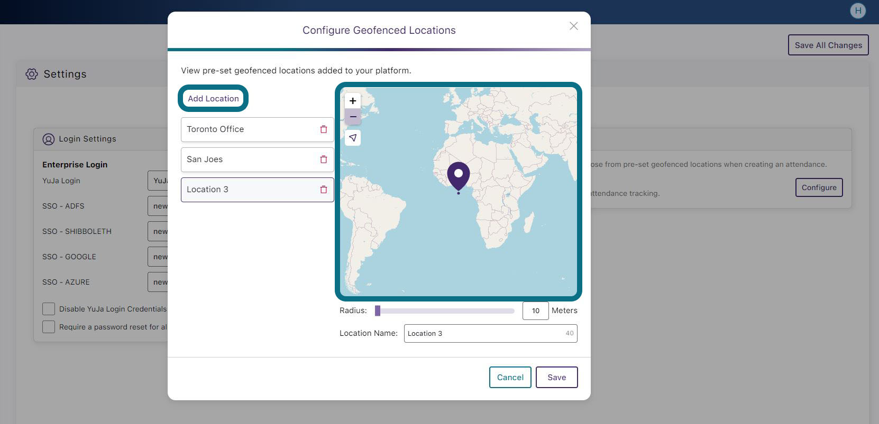Close the Configure Geofenced Locations dialog

click(573, 26)
